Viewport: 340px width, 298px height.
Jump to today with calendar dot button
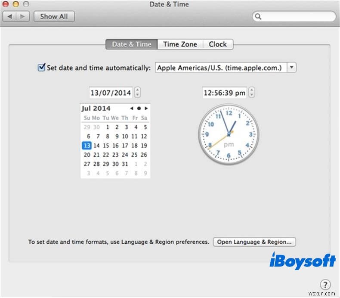139,108
